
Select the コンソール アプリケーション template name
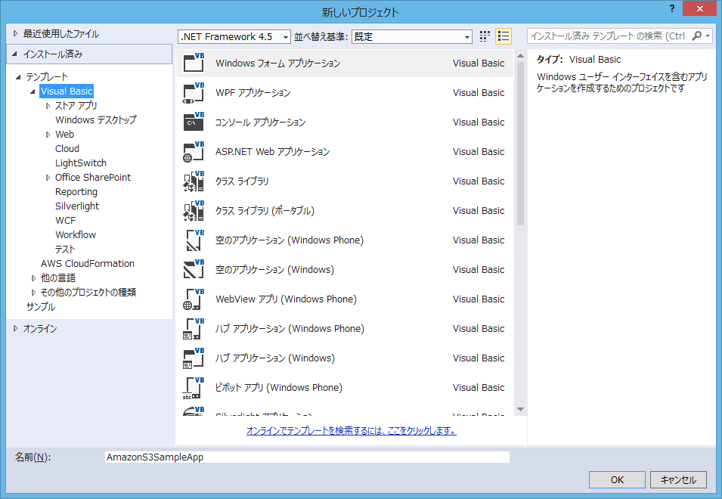coord(260,122)
